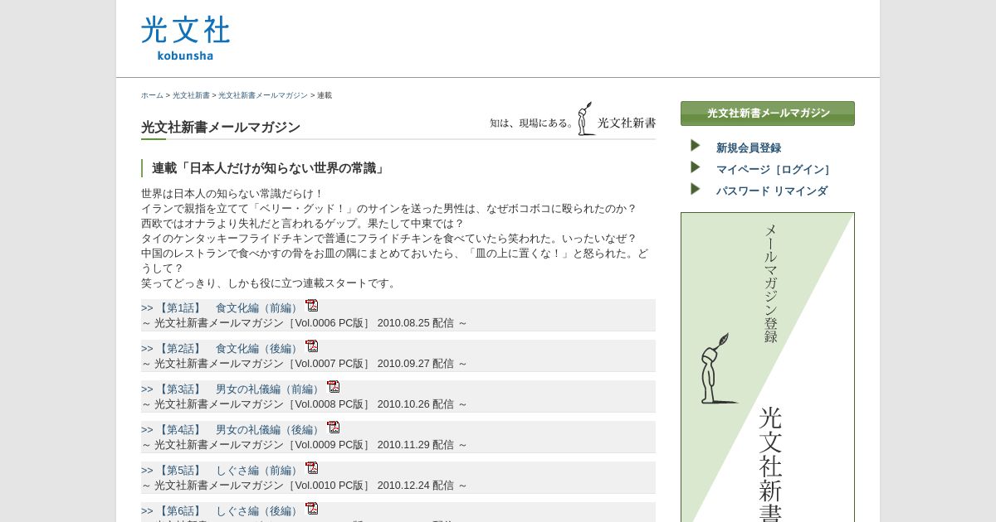Open 光文社新書メールマガジン breadcrumb link
The width and height of the screenshot is (996, 522).
tap(263, 95)
